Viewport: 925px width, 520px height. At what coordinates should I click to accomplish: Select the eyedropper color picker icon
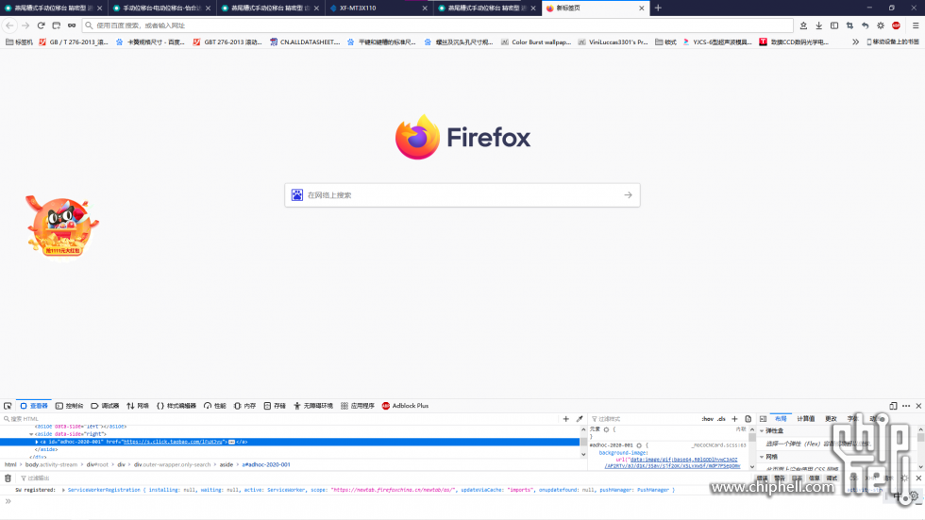[580, 419]
